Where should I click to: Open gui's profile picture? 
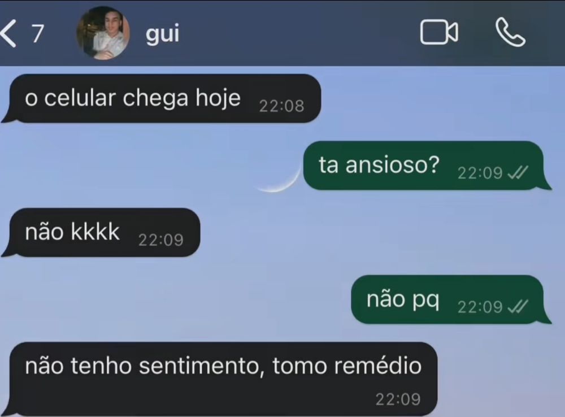click(103, 33)
